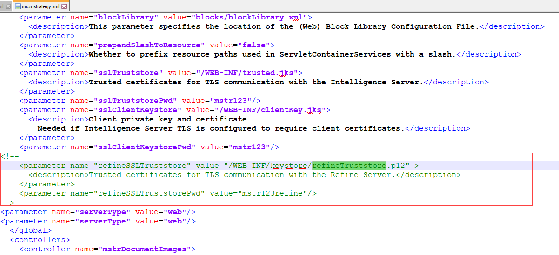Screen dimensions: 559x255
Task: Click the closing --> comment marker
Action: (x=7, y=203)
